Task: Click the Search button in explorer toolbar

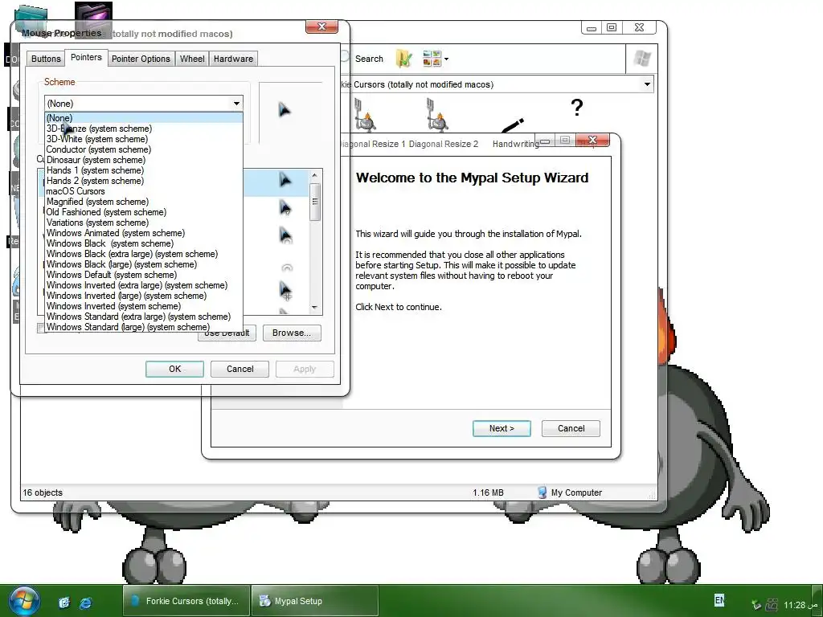Action: (x=362, y=59)
